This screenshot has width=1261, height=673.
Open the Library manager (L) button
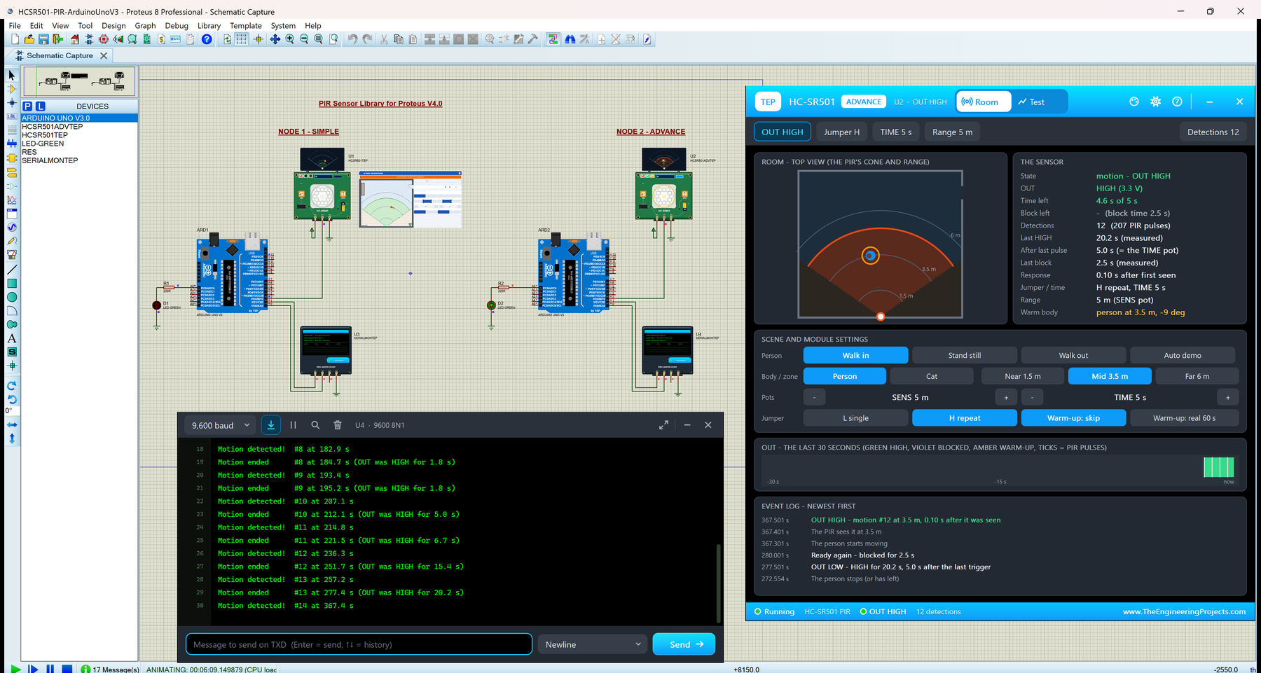click(x=41, y=106)
